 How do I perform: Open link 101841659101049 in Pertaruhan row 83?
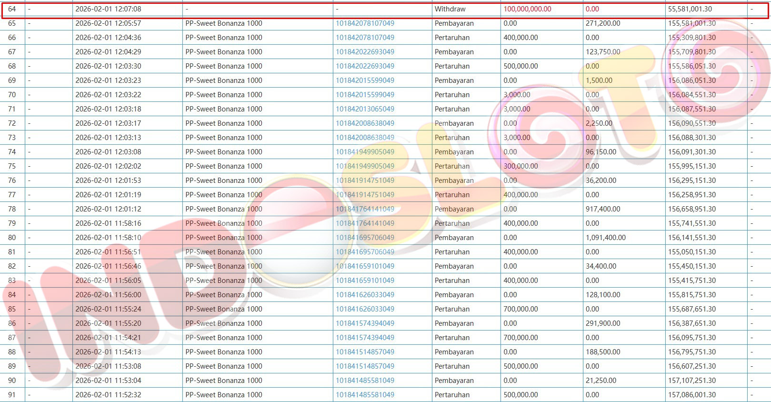point(365,281)
